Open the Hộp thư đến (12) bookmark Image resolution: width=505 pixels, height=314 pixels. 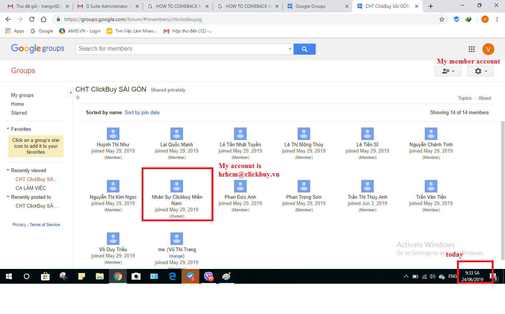(x=188, y=31)
